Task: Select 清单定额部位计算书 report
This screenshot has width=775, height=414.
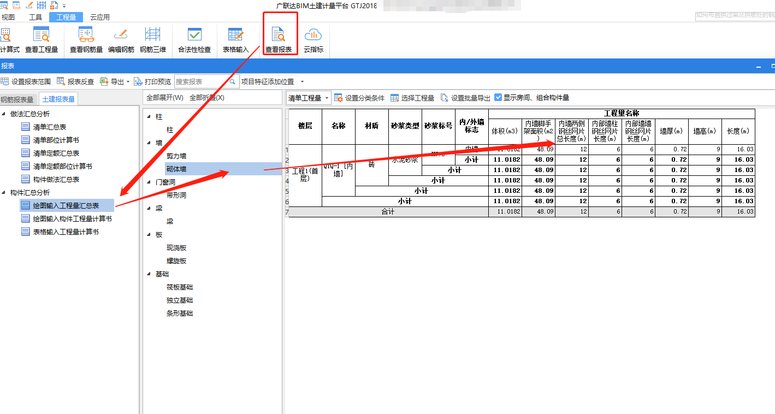Action: (62, 166)
